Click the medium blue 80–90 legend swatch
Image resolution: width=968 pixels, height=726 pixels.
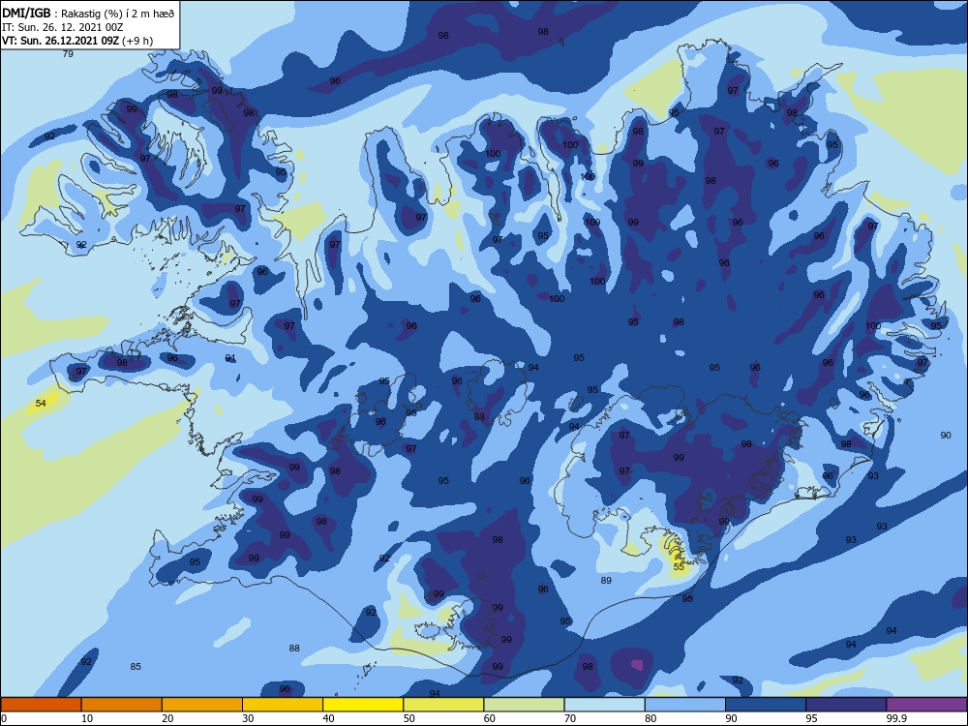685,705
